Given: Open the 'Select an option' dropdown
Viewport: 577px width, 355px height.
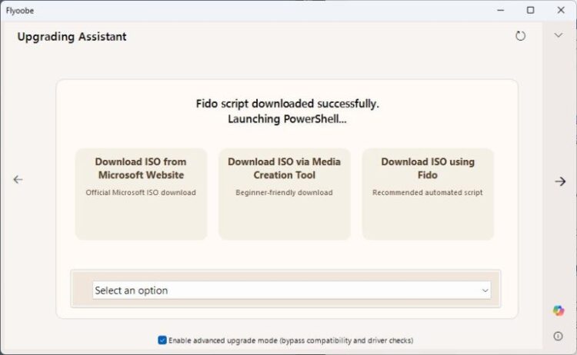Looking at the screenshot, I should [285, 290].
